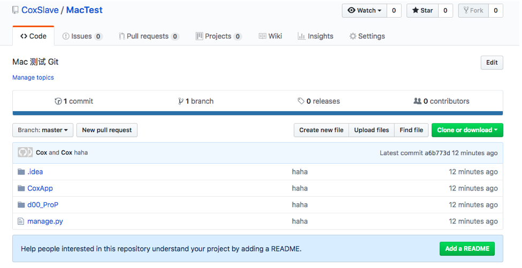Click the 'haha' commit message in manage.py row
Viewport: 522px width, 268px height.
[x=300, y=221]
